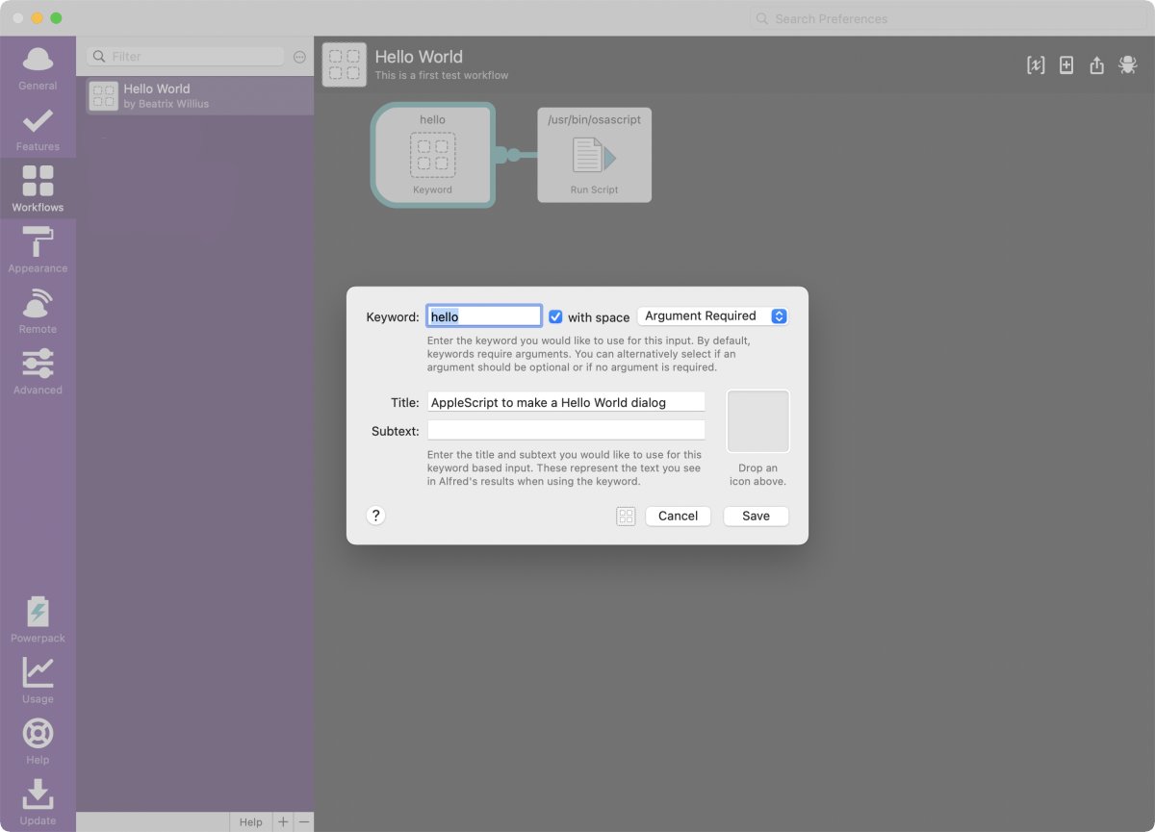Click the Hello World workflow title

point(419,57)
